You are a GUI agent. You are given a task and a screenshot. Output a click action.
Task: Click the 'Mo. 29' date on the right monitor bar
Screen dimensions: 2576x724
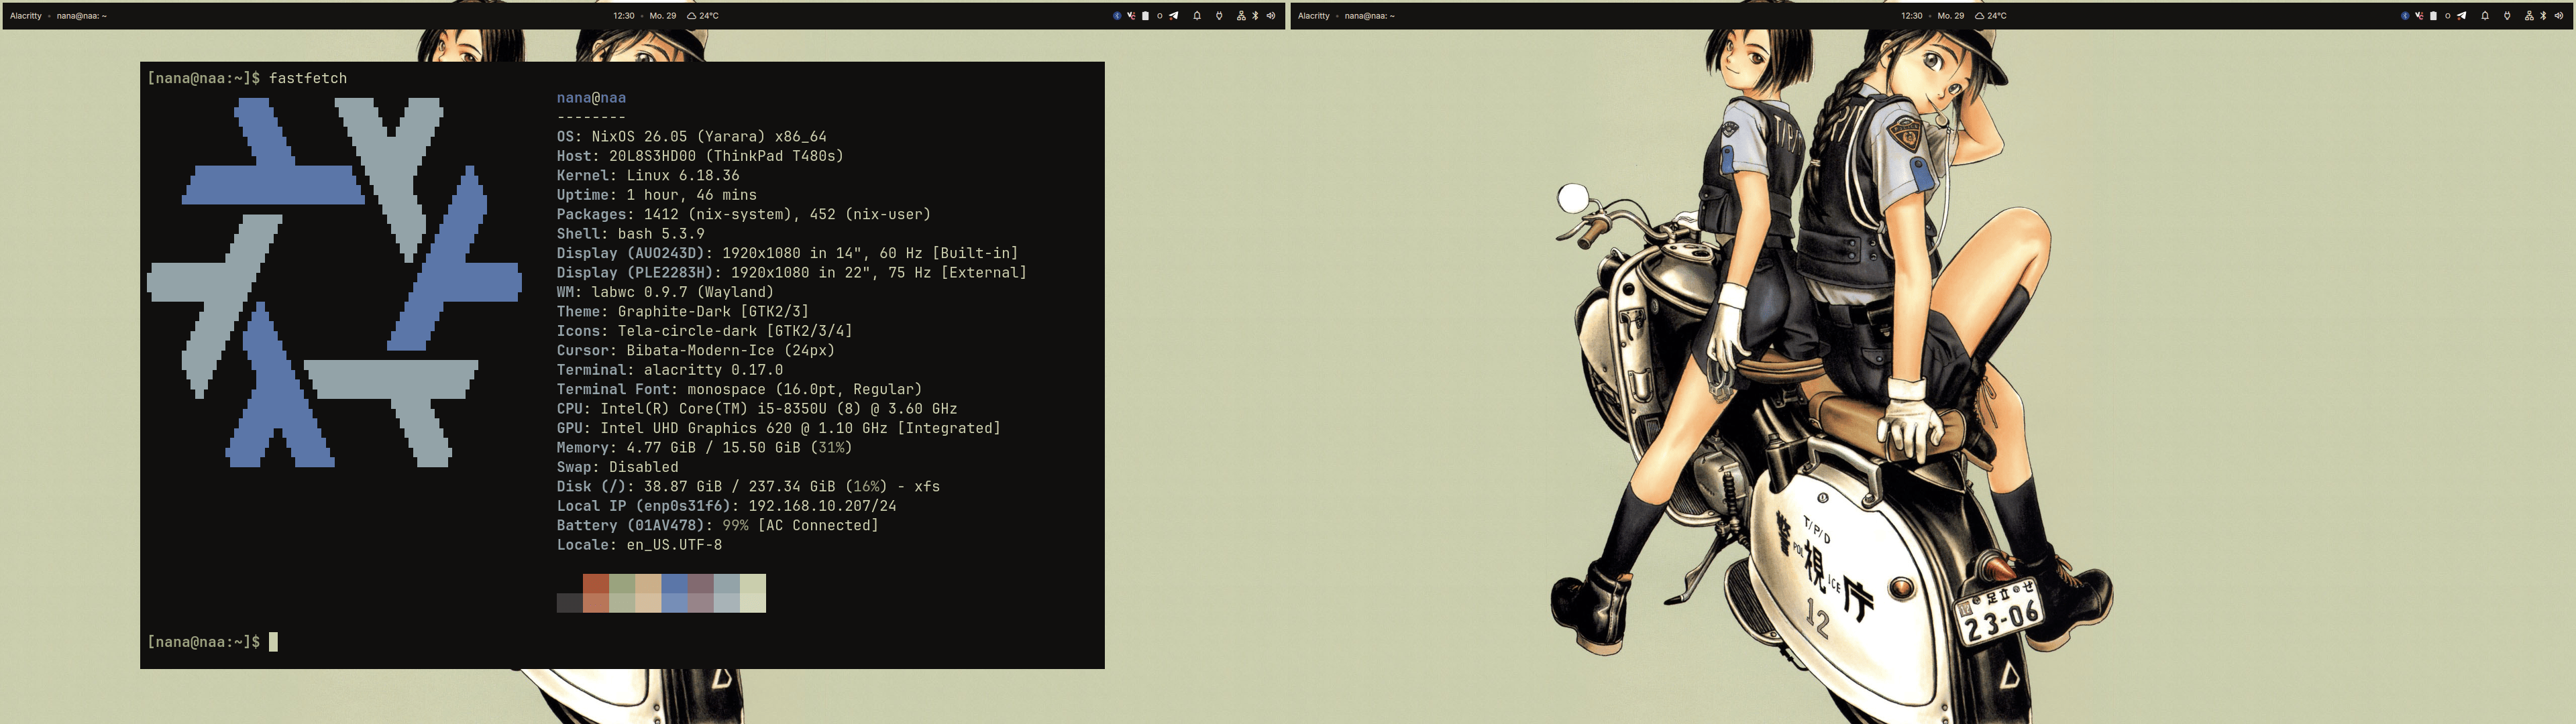coord(1951,16)
